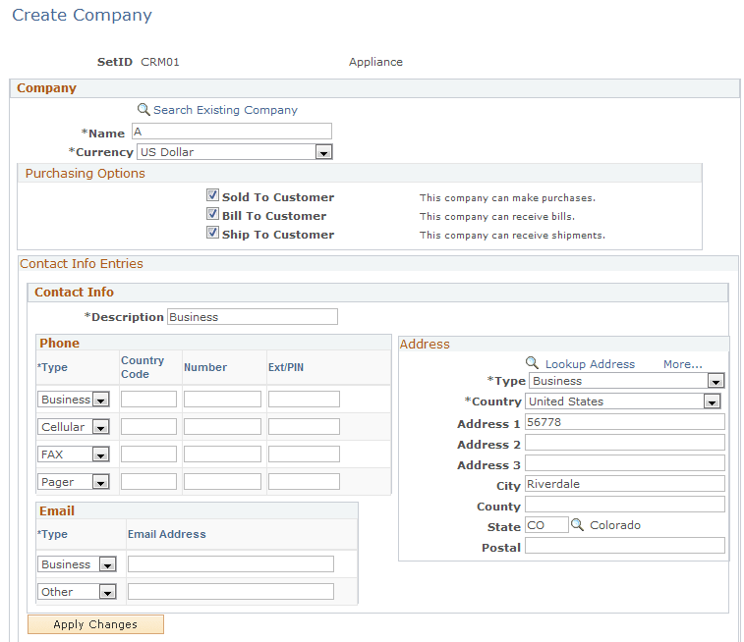Click into the company Name field
This screenshot has height=642, width=744.
click(x=232, y=132)
